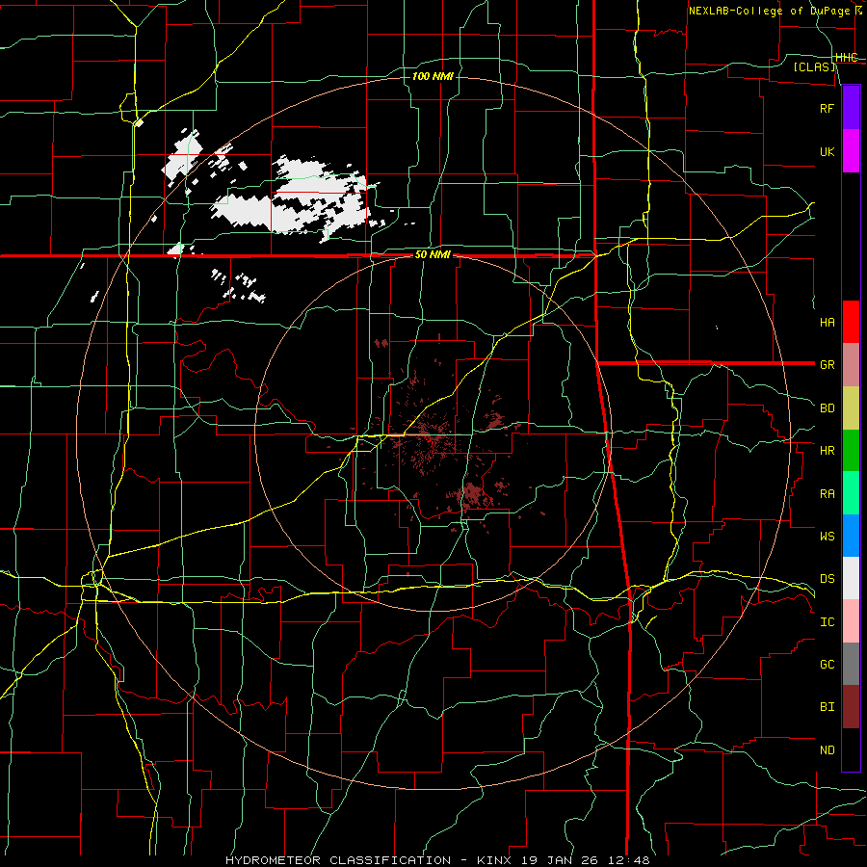Viewport: 867px width, 867px height.
Task: Click the ND legend label
Action: (827, 750)
